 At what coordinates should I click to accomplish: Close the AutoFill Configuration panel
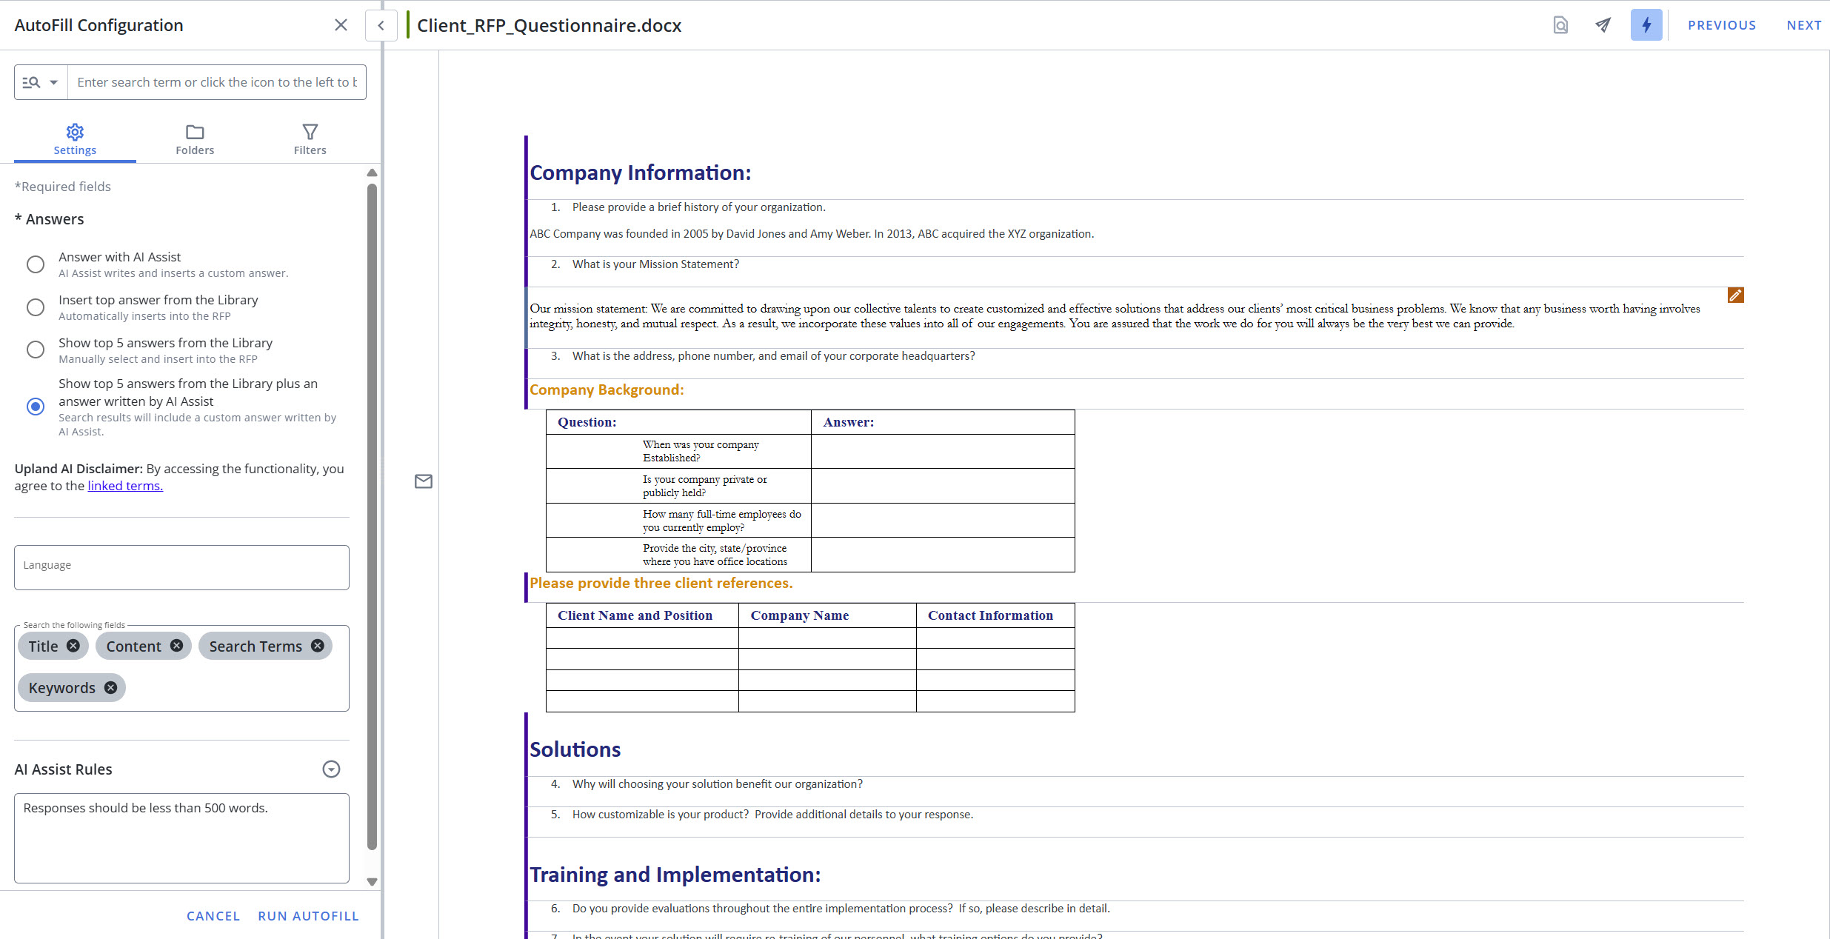tap(341, 25)
